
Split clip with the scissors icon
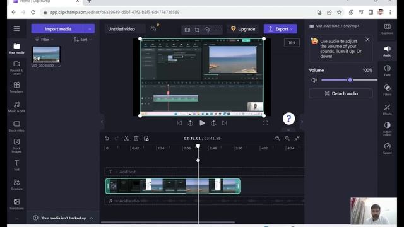pyautogui.click(x=126, y=139)
